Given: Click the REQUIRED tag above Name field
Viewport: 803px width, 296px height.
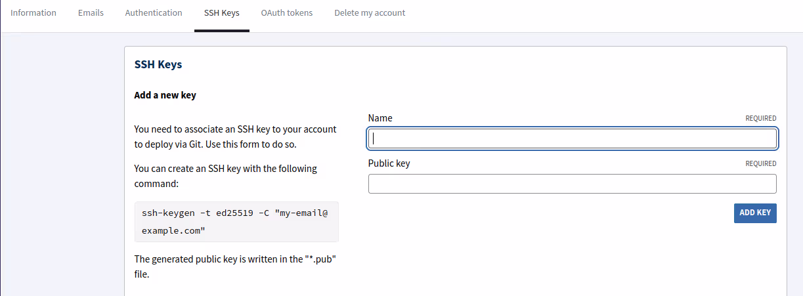Looking at the screenshot, I should coord(760,119).
